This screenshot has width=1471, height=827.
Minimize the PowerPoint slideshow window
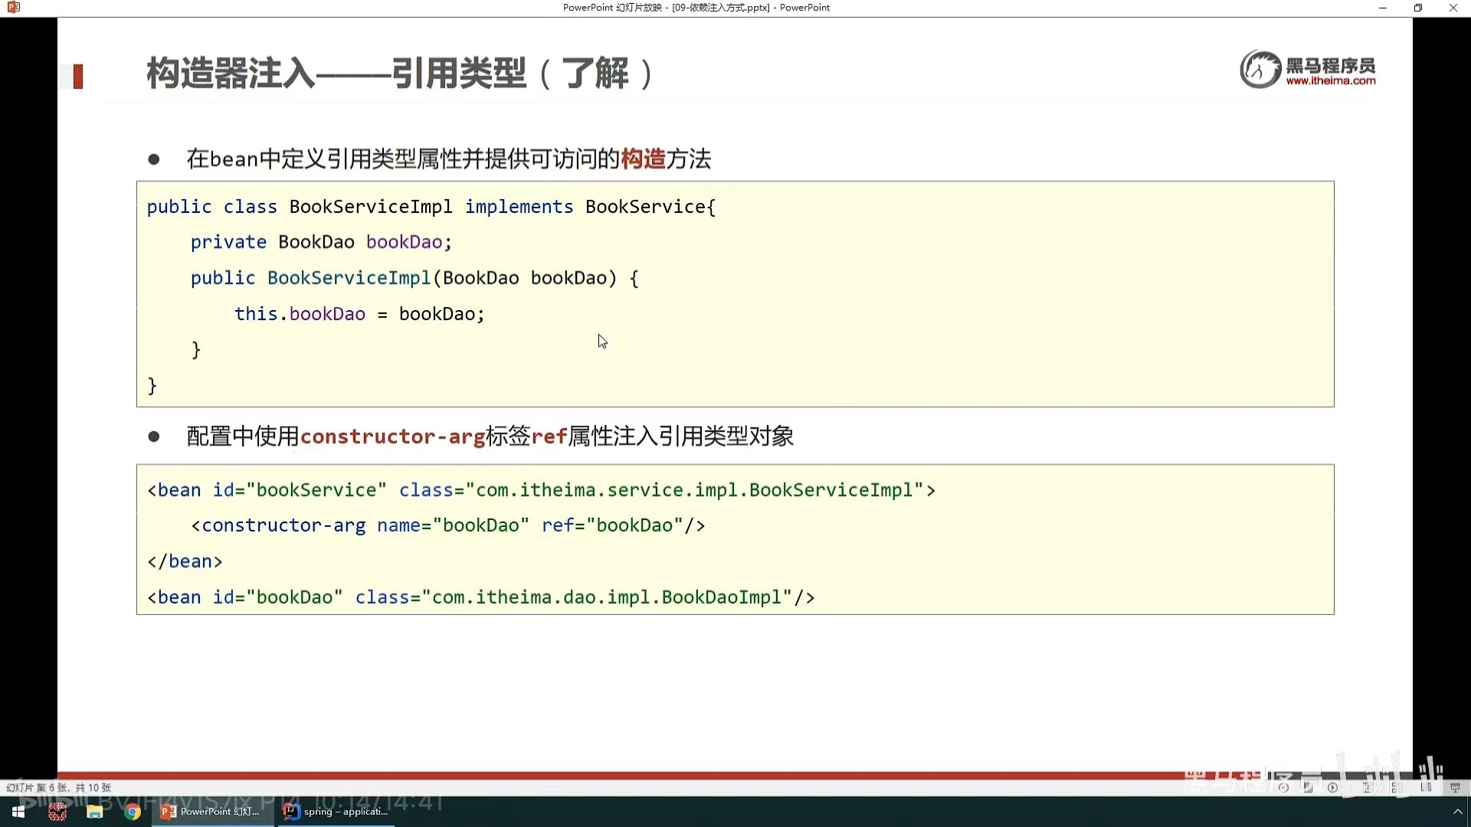1382,8
